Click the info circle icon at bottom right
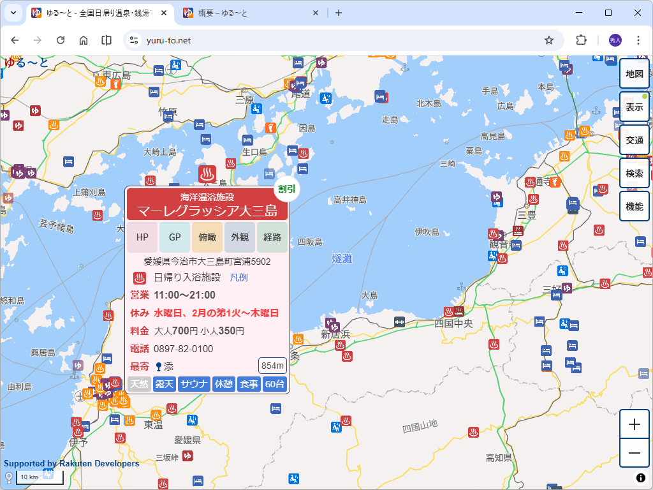Screen dimensions: 653x490 (x=641, y=478)
